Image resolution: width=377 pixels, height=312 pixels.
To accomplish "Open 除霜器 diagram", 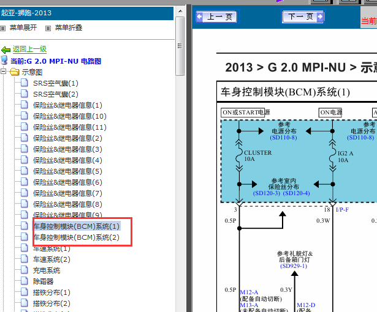I will click(44, 281).
